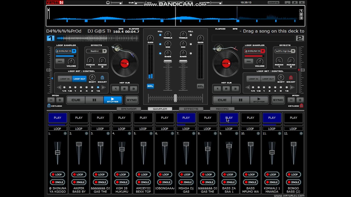Toggle right deck KEYLOCK icon
Screen dimensions: 351x197
301,106
